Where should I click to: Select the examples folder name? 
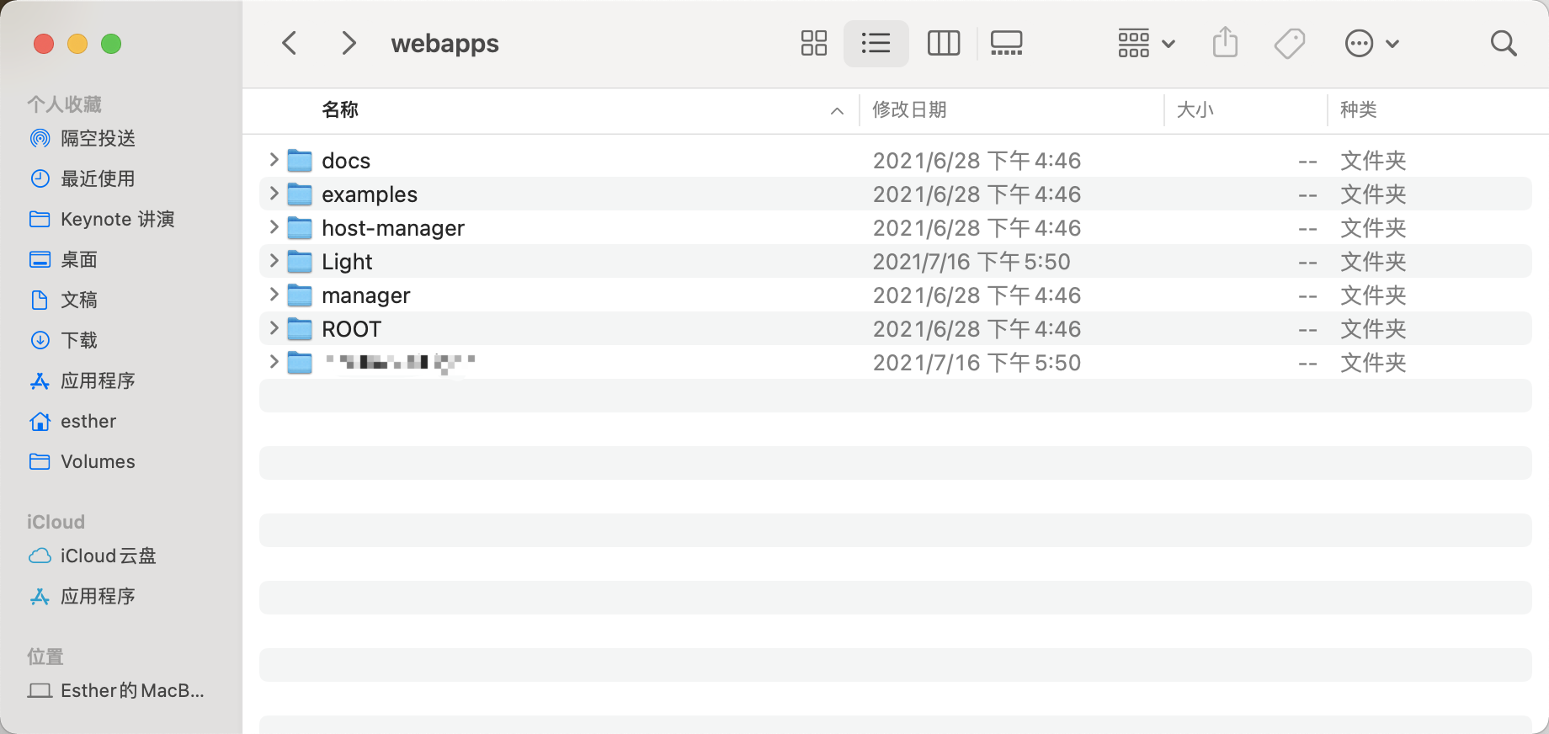370,194
